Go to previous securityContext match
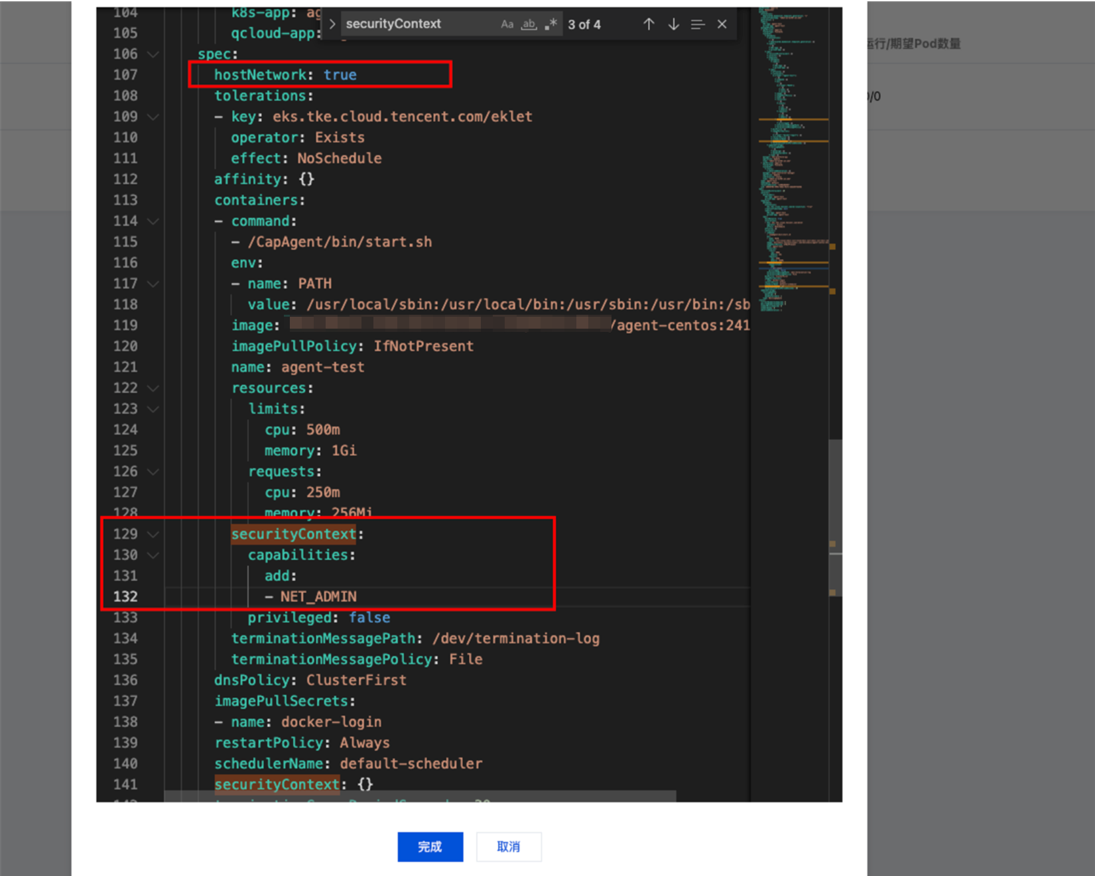 pos(649,25)
